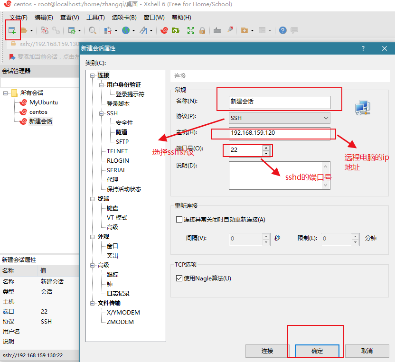Select the ZMODEM tree item
Viewport: 395px width, 362px height.
click(x=120, y=322)
